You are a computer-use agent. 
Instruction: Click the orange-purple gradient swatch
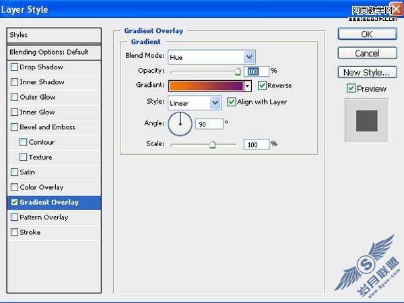pyautogui.click(x=206, y=86)
